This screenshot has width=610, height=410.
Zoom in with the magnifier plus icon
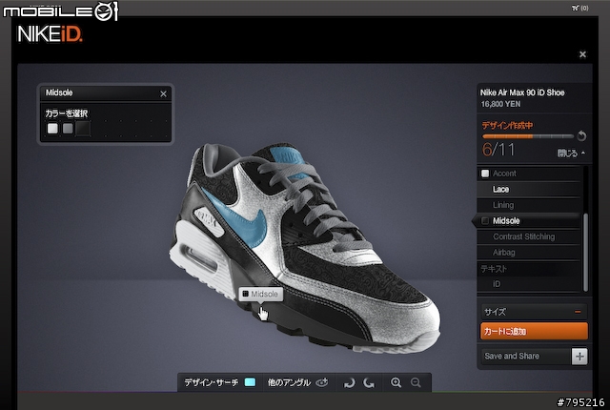[x=396, y=382]
